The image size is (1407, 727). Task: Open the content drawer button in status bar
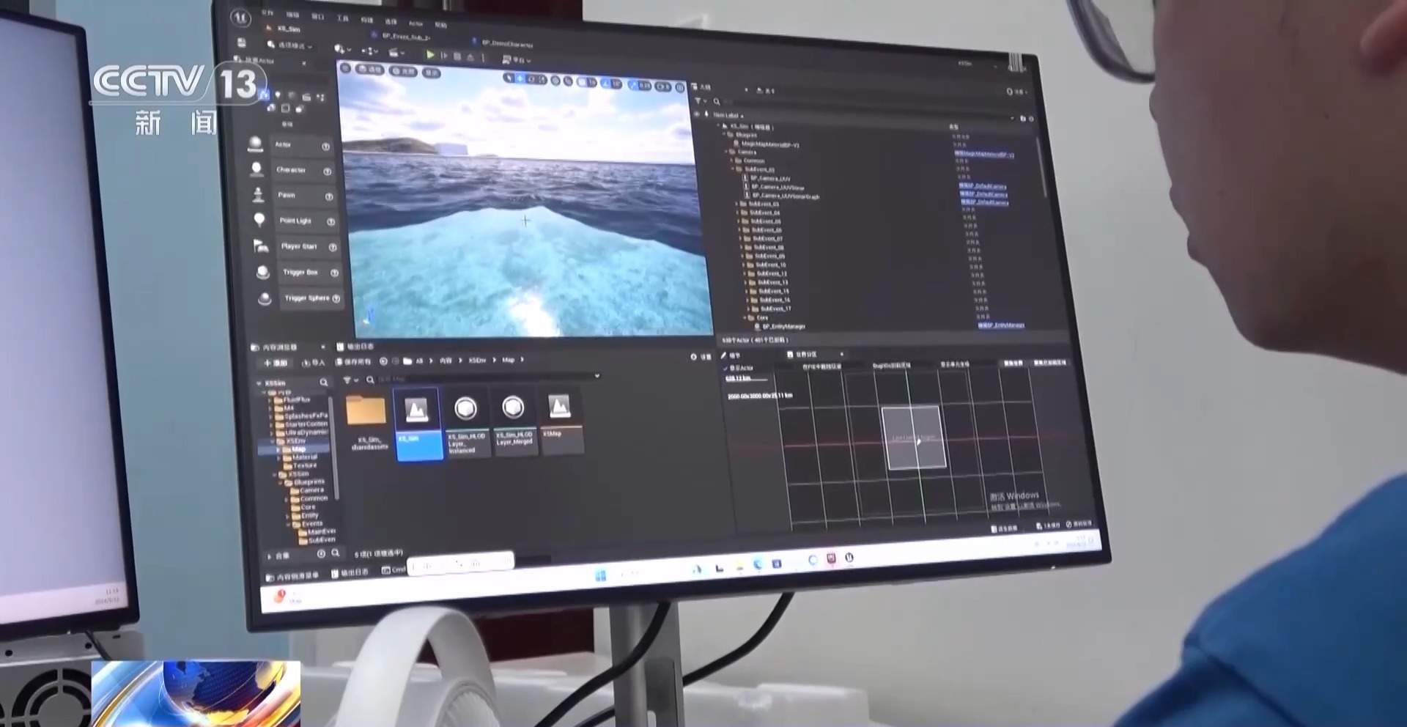click(x=292, y=575)
